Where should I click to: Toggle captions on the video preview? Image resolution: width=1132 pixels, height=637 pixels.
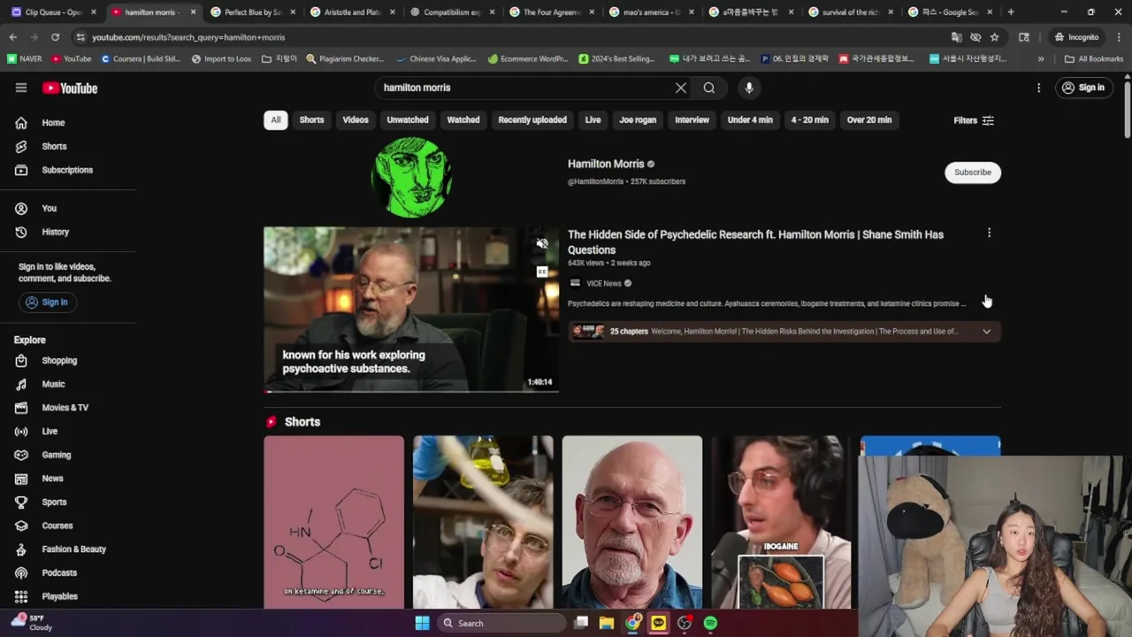[542, 272]
